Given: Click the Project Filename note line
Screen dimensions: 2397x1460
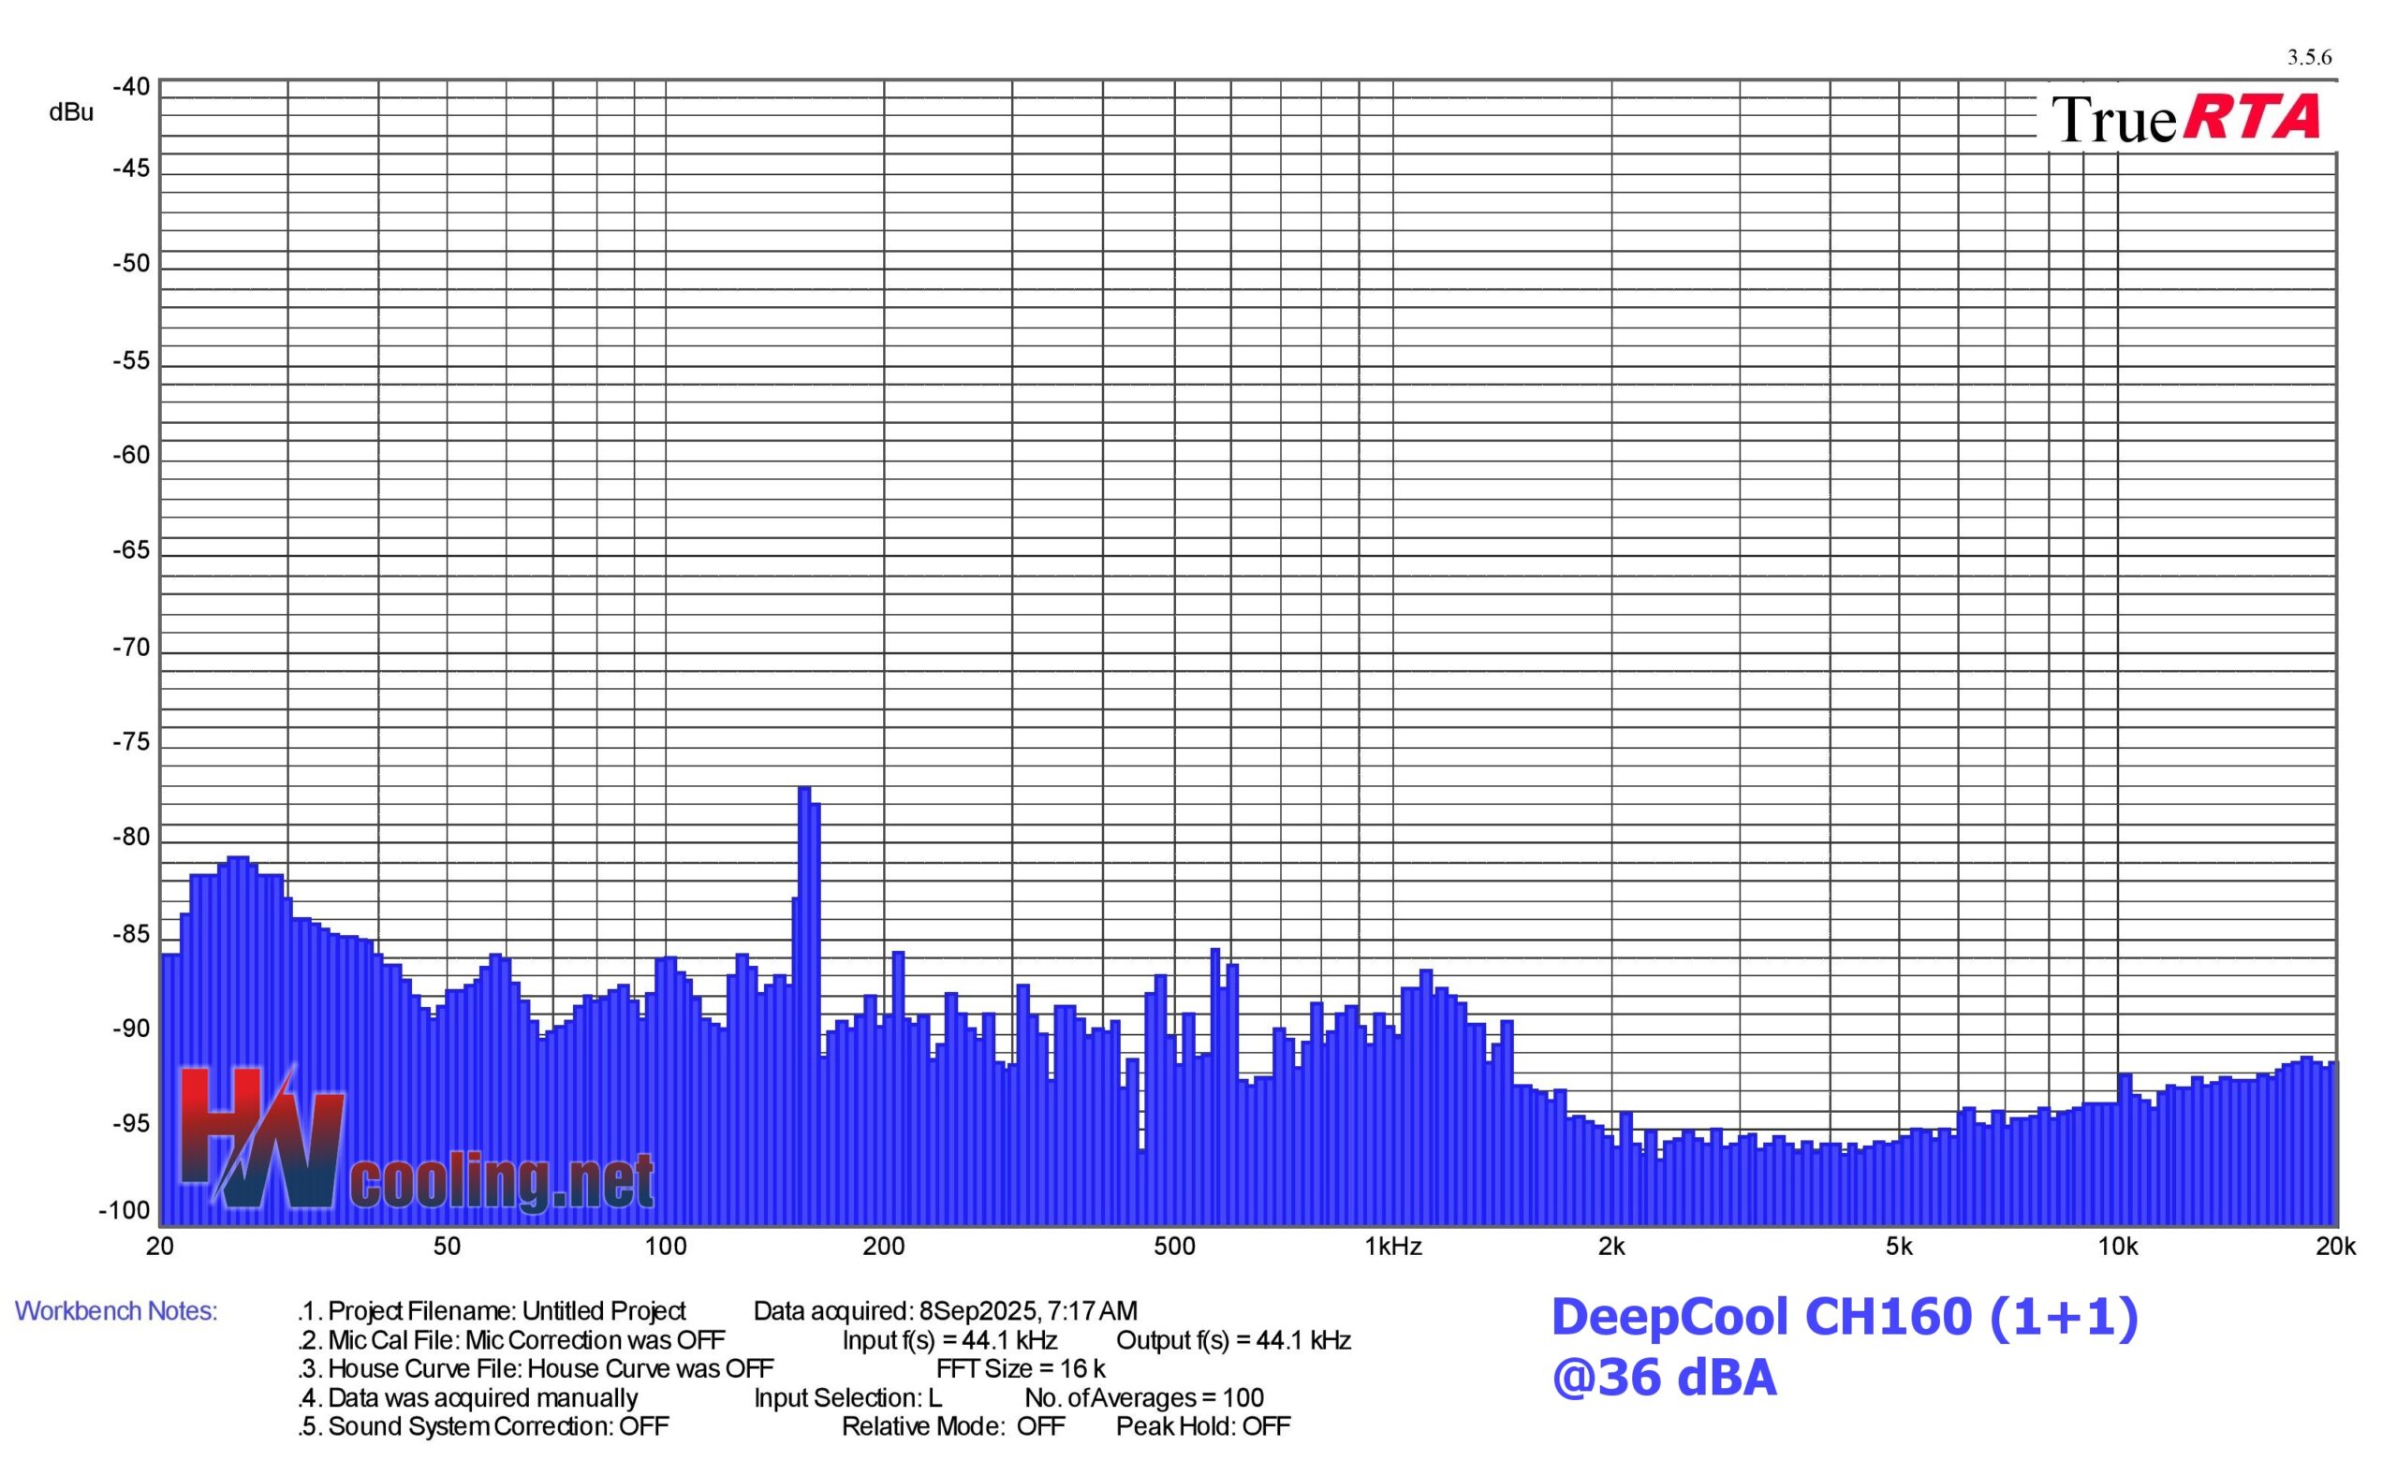Looking at the screenshot, I should point(493,1311).
